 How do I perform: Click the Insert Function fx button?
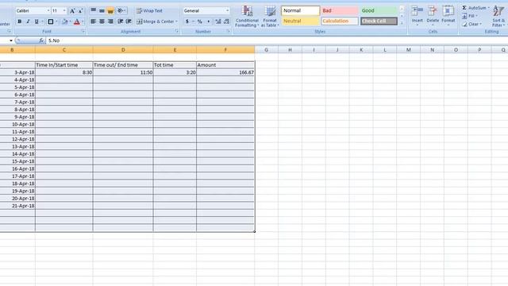coord(41,41)
